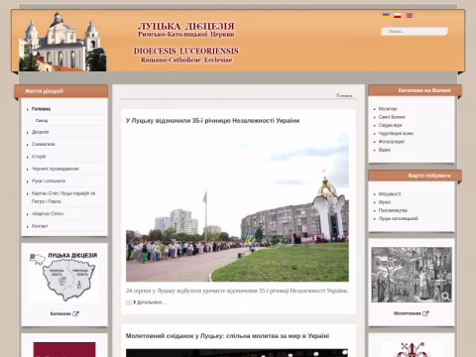The image size is (476, 357).
Task: Click the external-link icon beside the Катехизм link
Action: [x=75, y=313]
